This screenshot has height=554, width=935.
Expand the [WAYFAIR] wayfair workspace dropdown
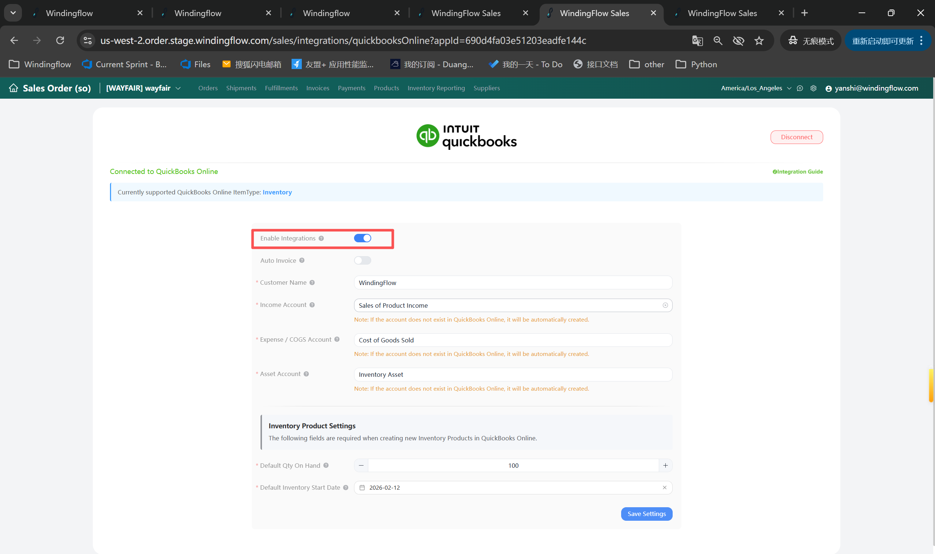(178, 88)
